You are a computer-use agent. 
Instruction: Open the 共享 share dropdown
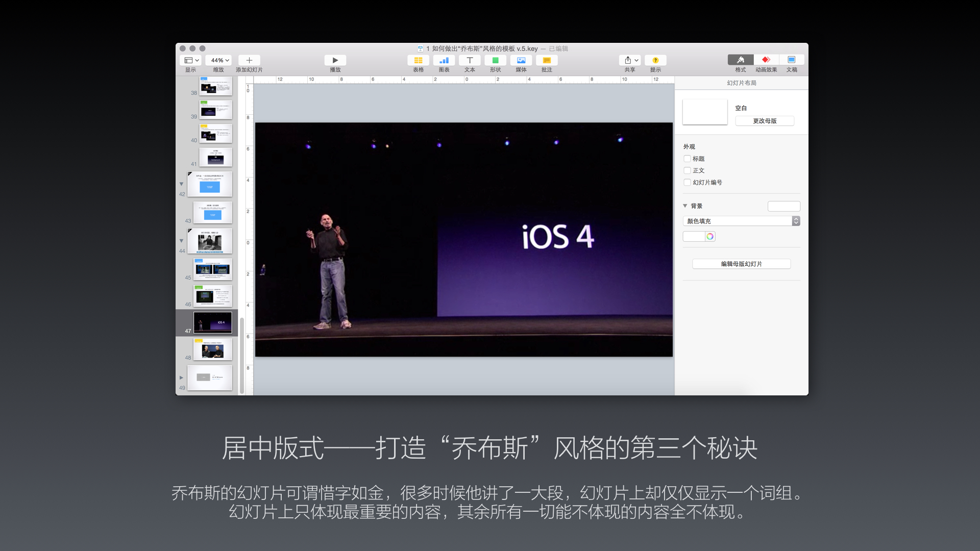tap(630, 60)
